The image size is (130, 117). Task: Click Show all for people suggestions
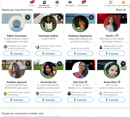[121, 10]
